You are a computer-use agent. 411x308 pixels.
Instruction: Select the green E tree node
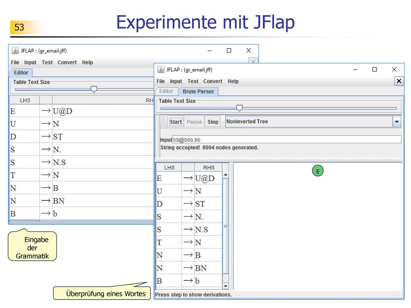(318, 171)
